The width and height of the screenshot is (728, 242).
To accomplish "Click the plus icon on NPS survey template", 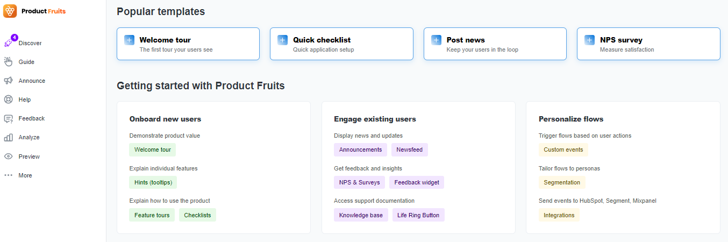I will (590, 40).
